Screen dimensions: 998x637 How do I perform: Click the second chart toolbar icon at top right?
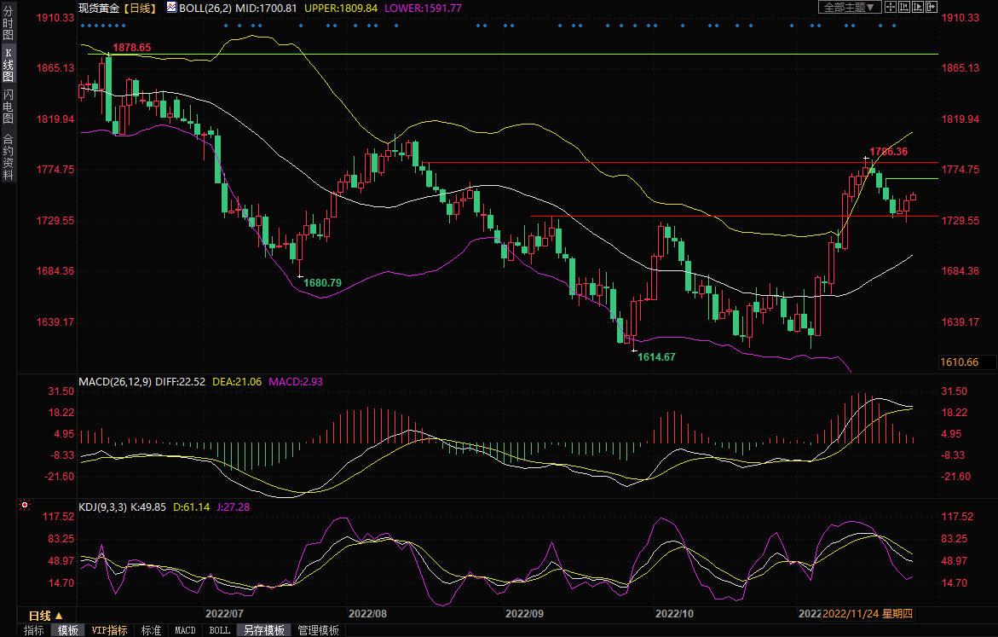pyautogui.click(x=904, y=7)
